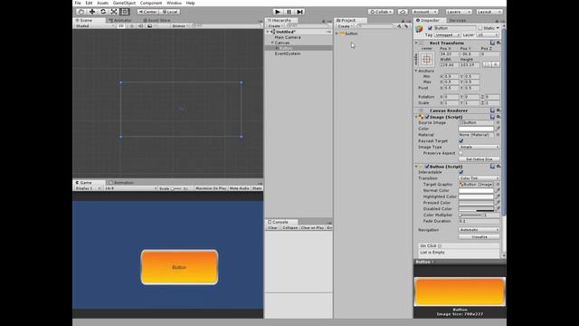Screen dimensions: 579x326
Task: Open the Source Image object picker
Action: [x=498, y=122]
